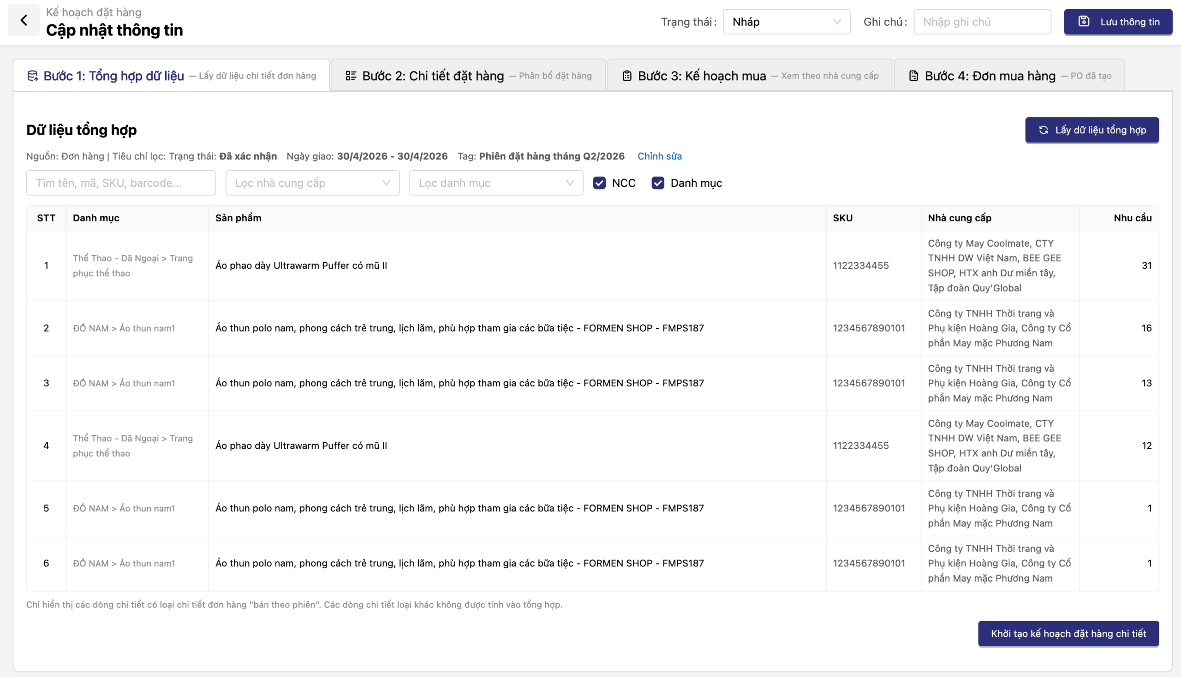
Task: Click the list icon of Bước 2 tab
Action: pos(351,76)
